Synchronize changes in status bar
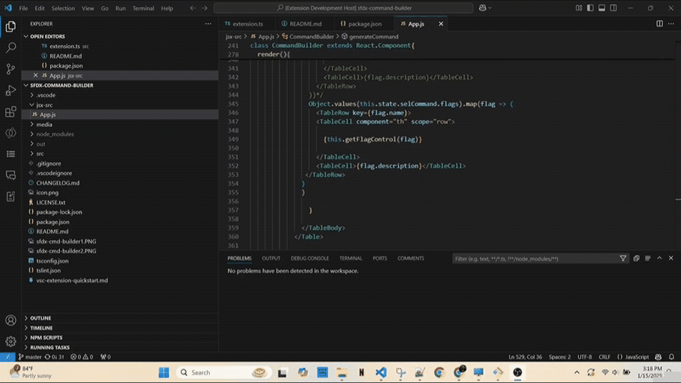 coord(55,357)
